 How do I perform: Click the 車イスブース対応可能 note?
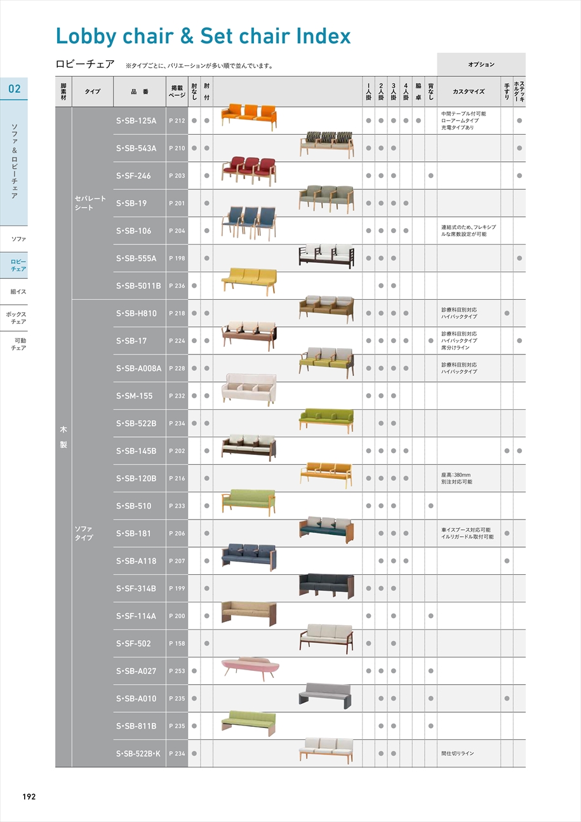pyautogui.click(x=466, y=530)
